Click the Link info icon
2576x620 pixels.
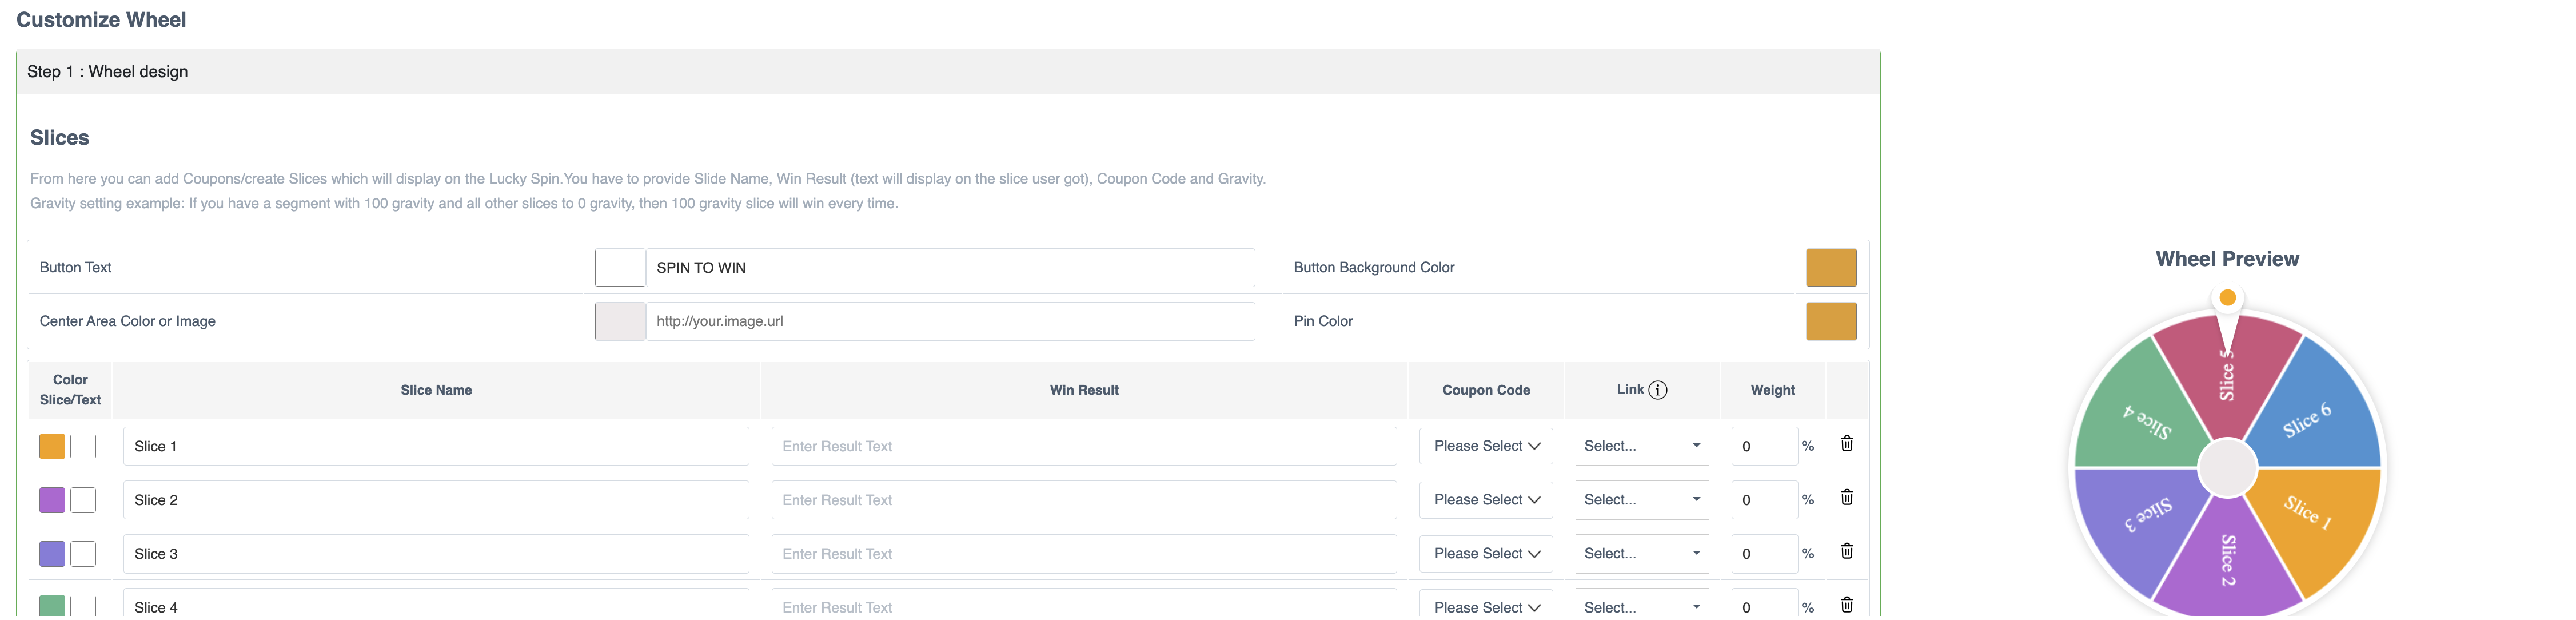[1657, 390]
